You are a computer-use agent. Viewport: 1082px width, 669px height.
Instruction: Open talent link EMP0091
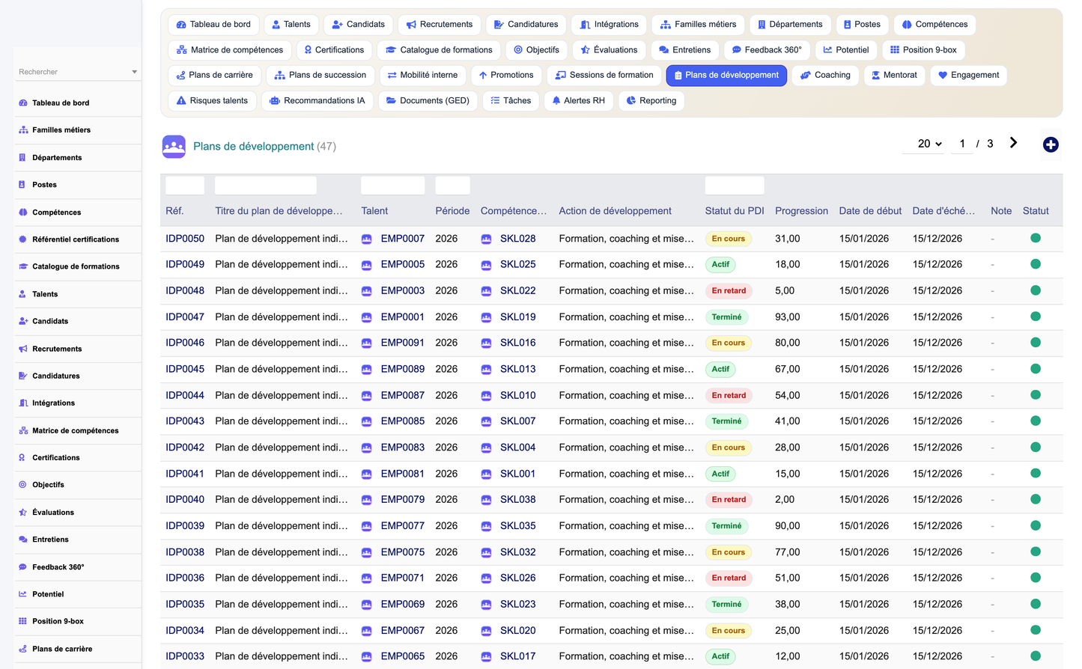[x=403, y=343]
